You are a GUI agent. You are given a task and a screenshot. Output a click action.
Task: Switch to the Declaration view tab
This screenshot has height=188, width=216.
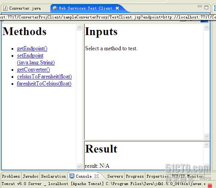pos(54,176)
